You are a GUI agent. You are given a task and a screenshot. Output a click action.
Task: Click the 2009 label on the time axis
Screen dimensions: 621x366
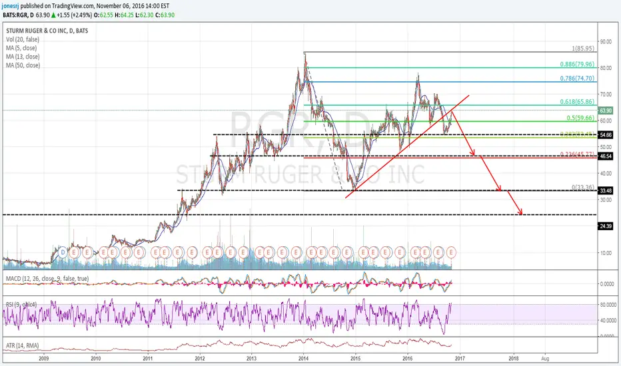tap(43, 359)
